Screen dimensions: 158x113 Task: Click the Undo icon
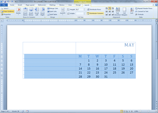(x=8, y=2)
